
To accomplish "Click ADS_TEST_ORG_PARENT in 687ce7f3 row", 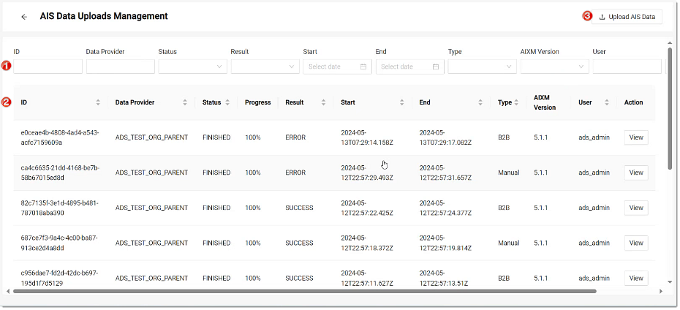I will pos(151,243).
